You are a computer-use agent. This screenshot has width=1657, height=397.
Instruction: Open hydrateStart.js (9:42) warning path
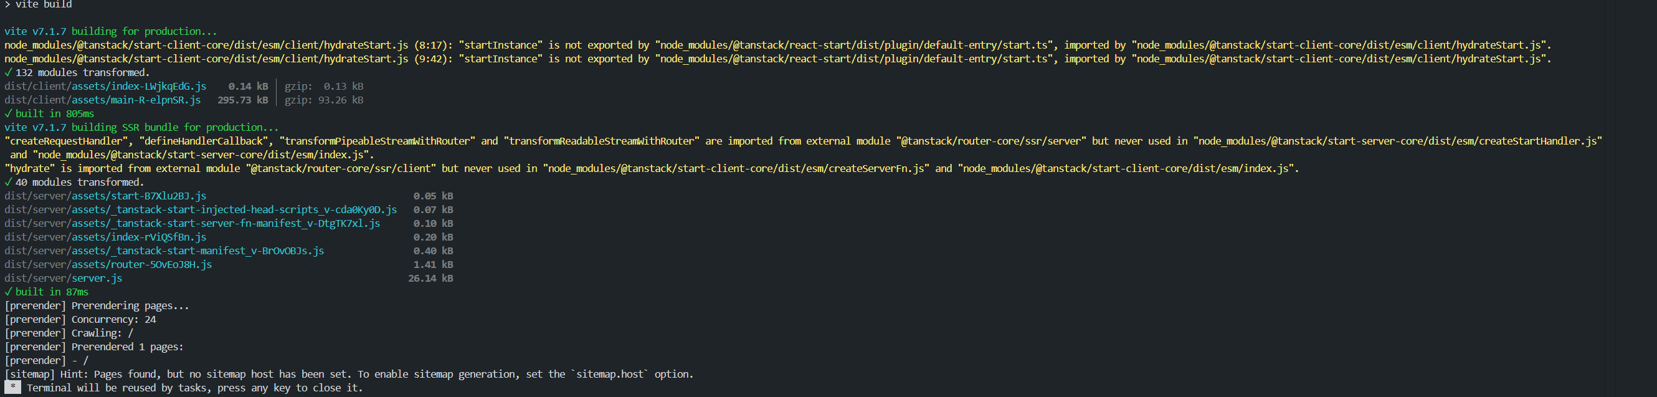(x=206, y=59)
